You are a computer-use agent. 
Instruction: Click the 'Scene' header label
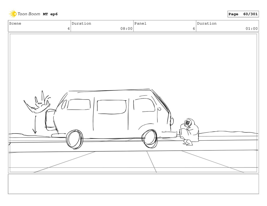click(x=15, y=23)
